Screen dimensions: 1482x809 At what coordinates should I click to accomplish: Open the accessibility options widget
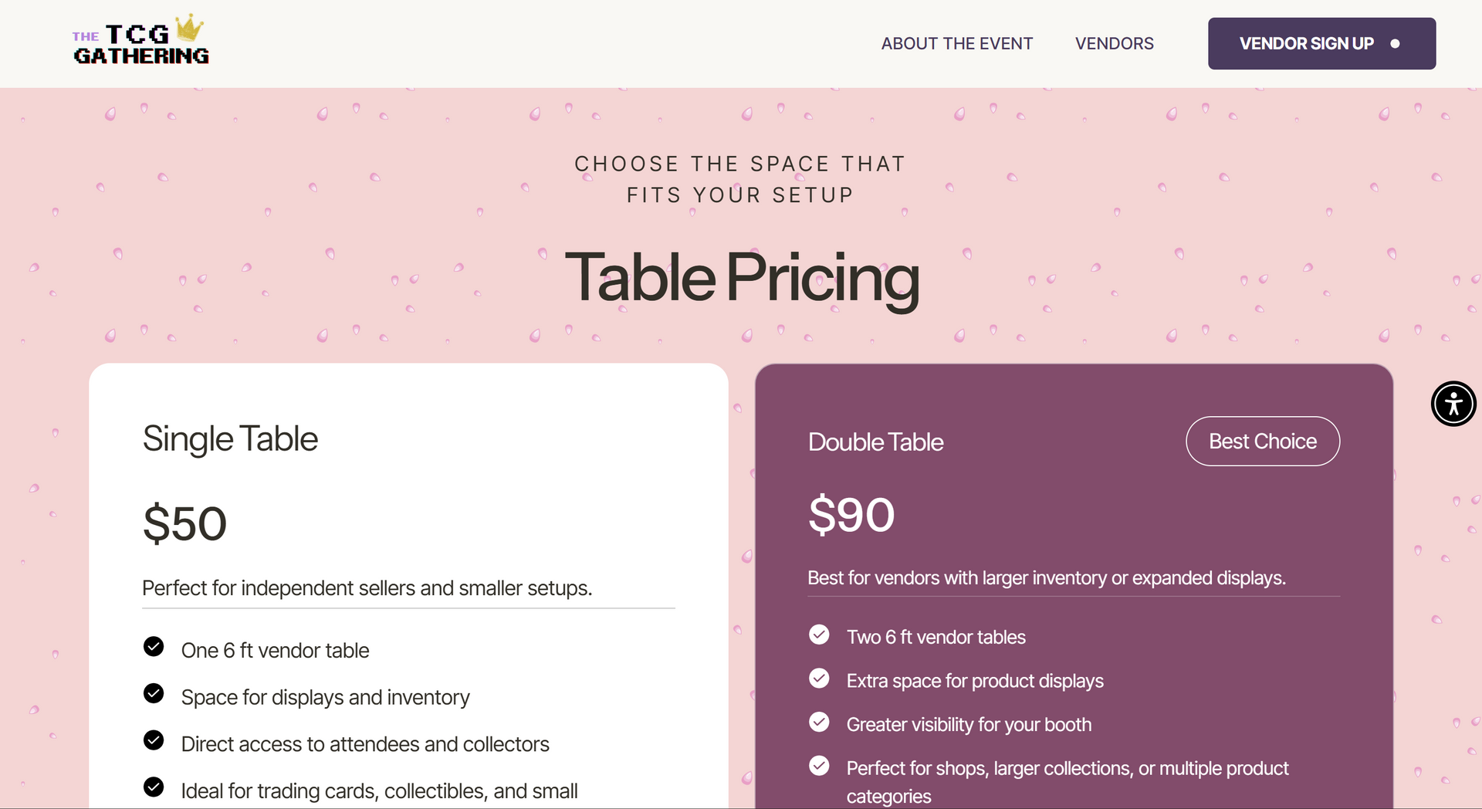[1453, 403]
